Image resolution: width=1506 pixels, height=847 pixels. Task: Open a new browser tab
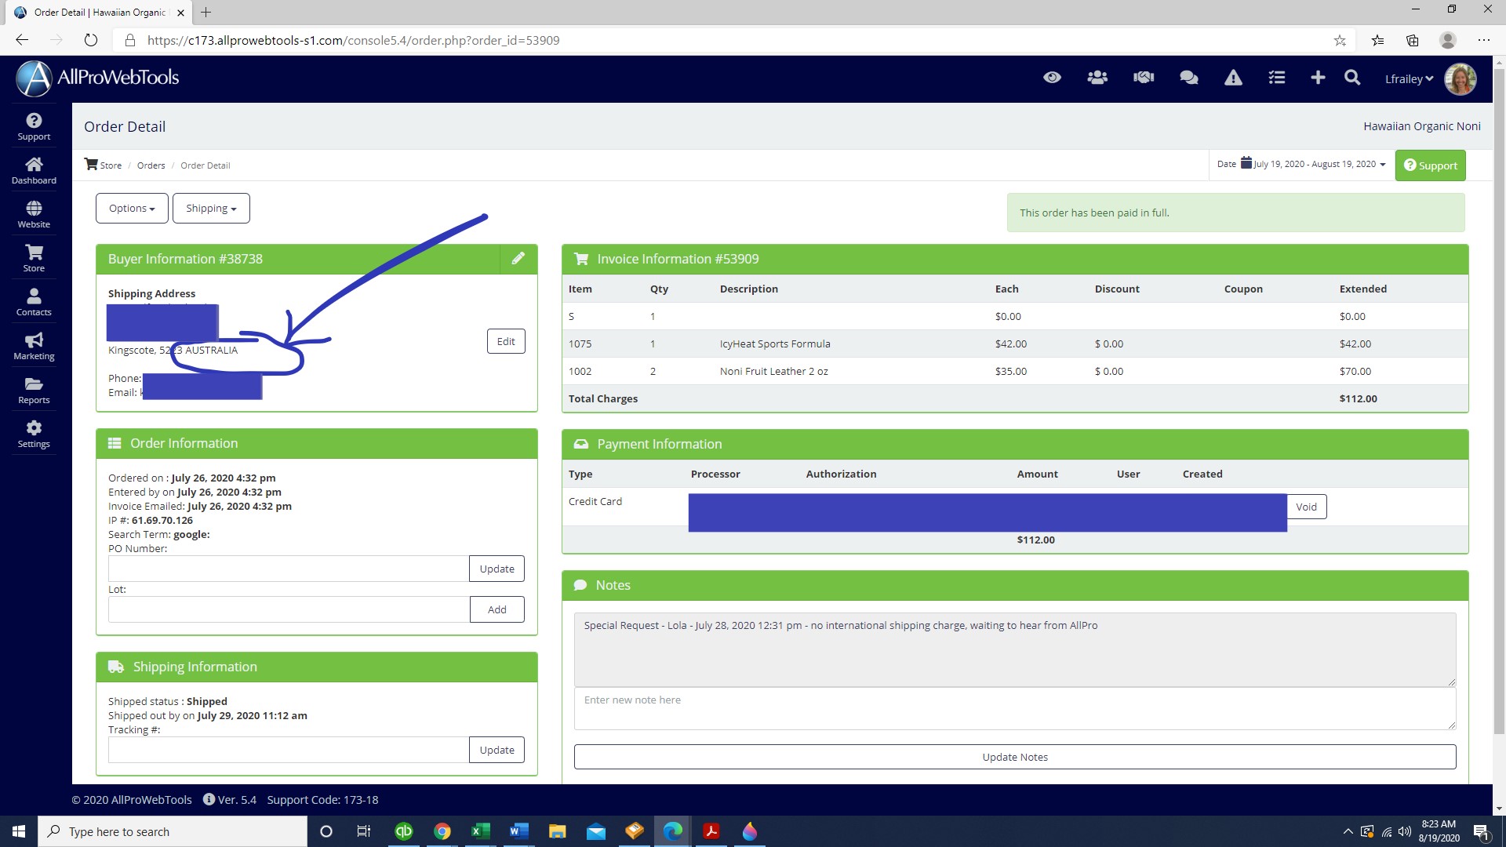point(206,13)
